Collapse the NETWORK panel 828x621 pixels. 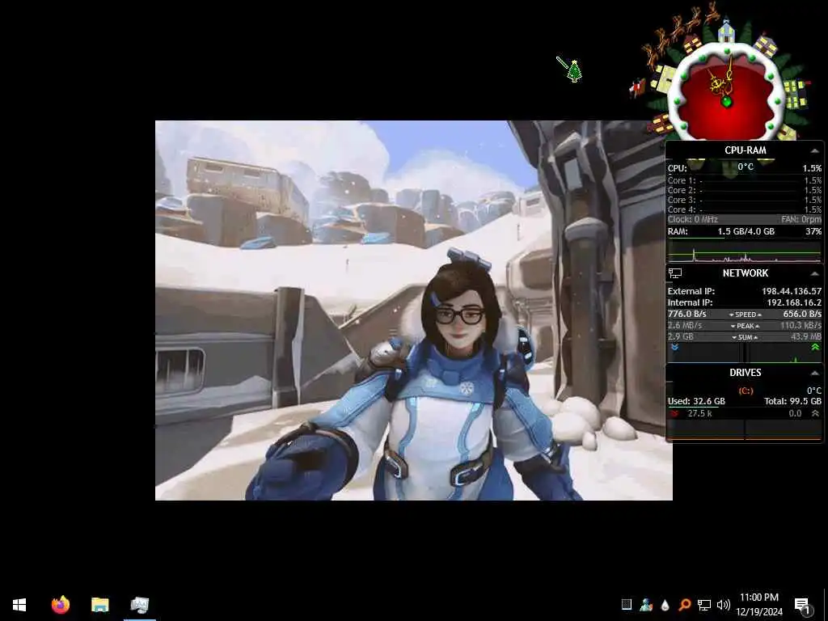(x=815, y=273)
